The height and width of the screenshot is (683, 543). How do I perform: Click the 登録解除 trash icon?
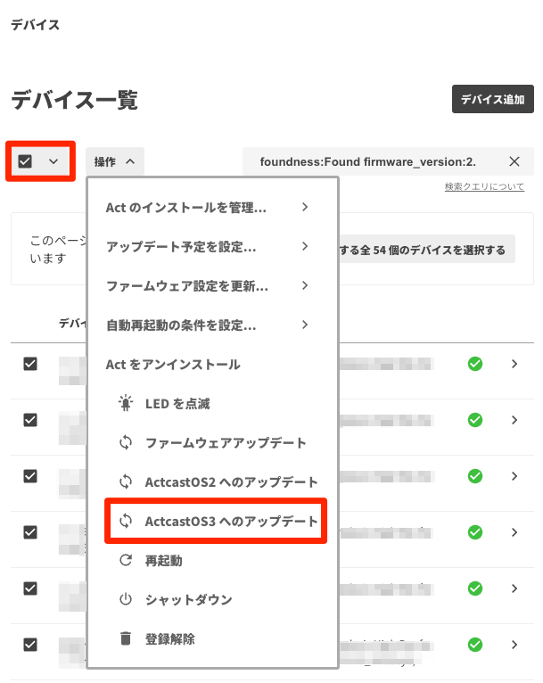point(126,638)
